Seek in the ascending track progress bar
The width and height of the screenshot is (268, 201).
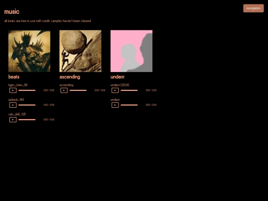[78, 90]
